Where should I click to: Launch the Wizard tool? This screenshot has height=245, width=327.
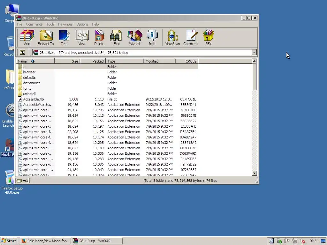134,38
